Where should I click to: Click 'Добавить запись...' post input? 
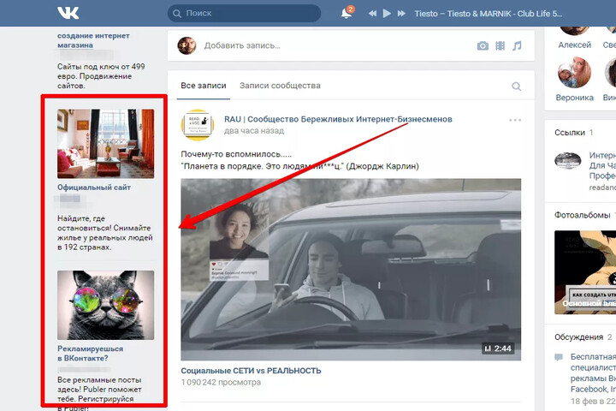point(325,45)
